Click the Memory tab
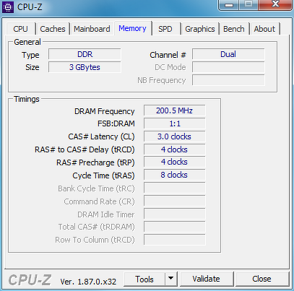The image size is (294, 291). [132, 28]
